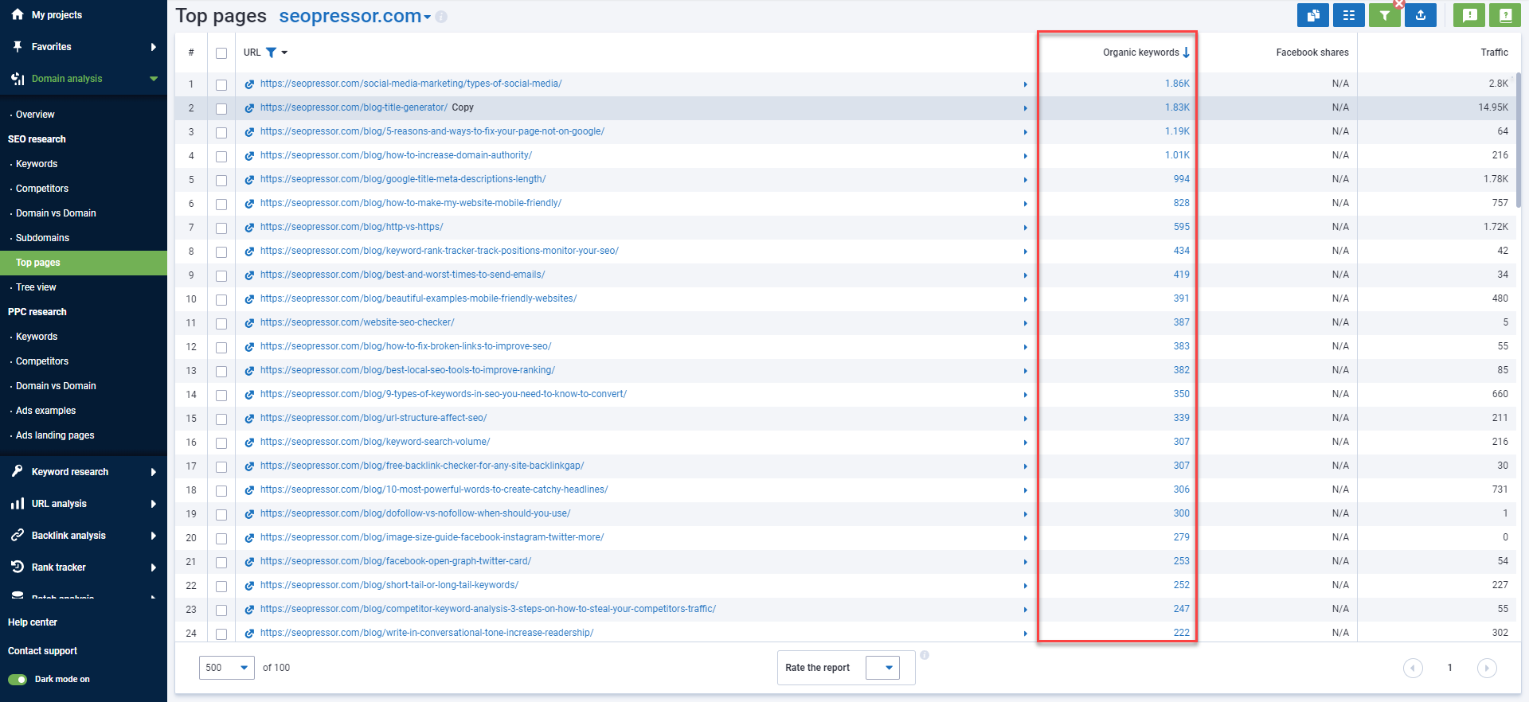Open the help book icon
This screenshot has width=1529, height=702.
(1505, 15)
